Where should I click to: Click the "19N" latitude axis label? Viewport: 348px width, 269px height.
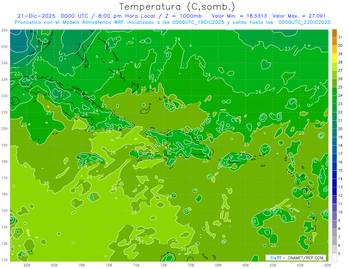tap(4, 145)
